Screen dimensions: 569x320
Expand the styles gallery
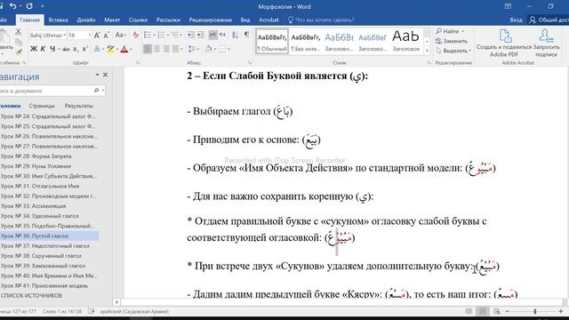427,51
